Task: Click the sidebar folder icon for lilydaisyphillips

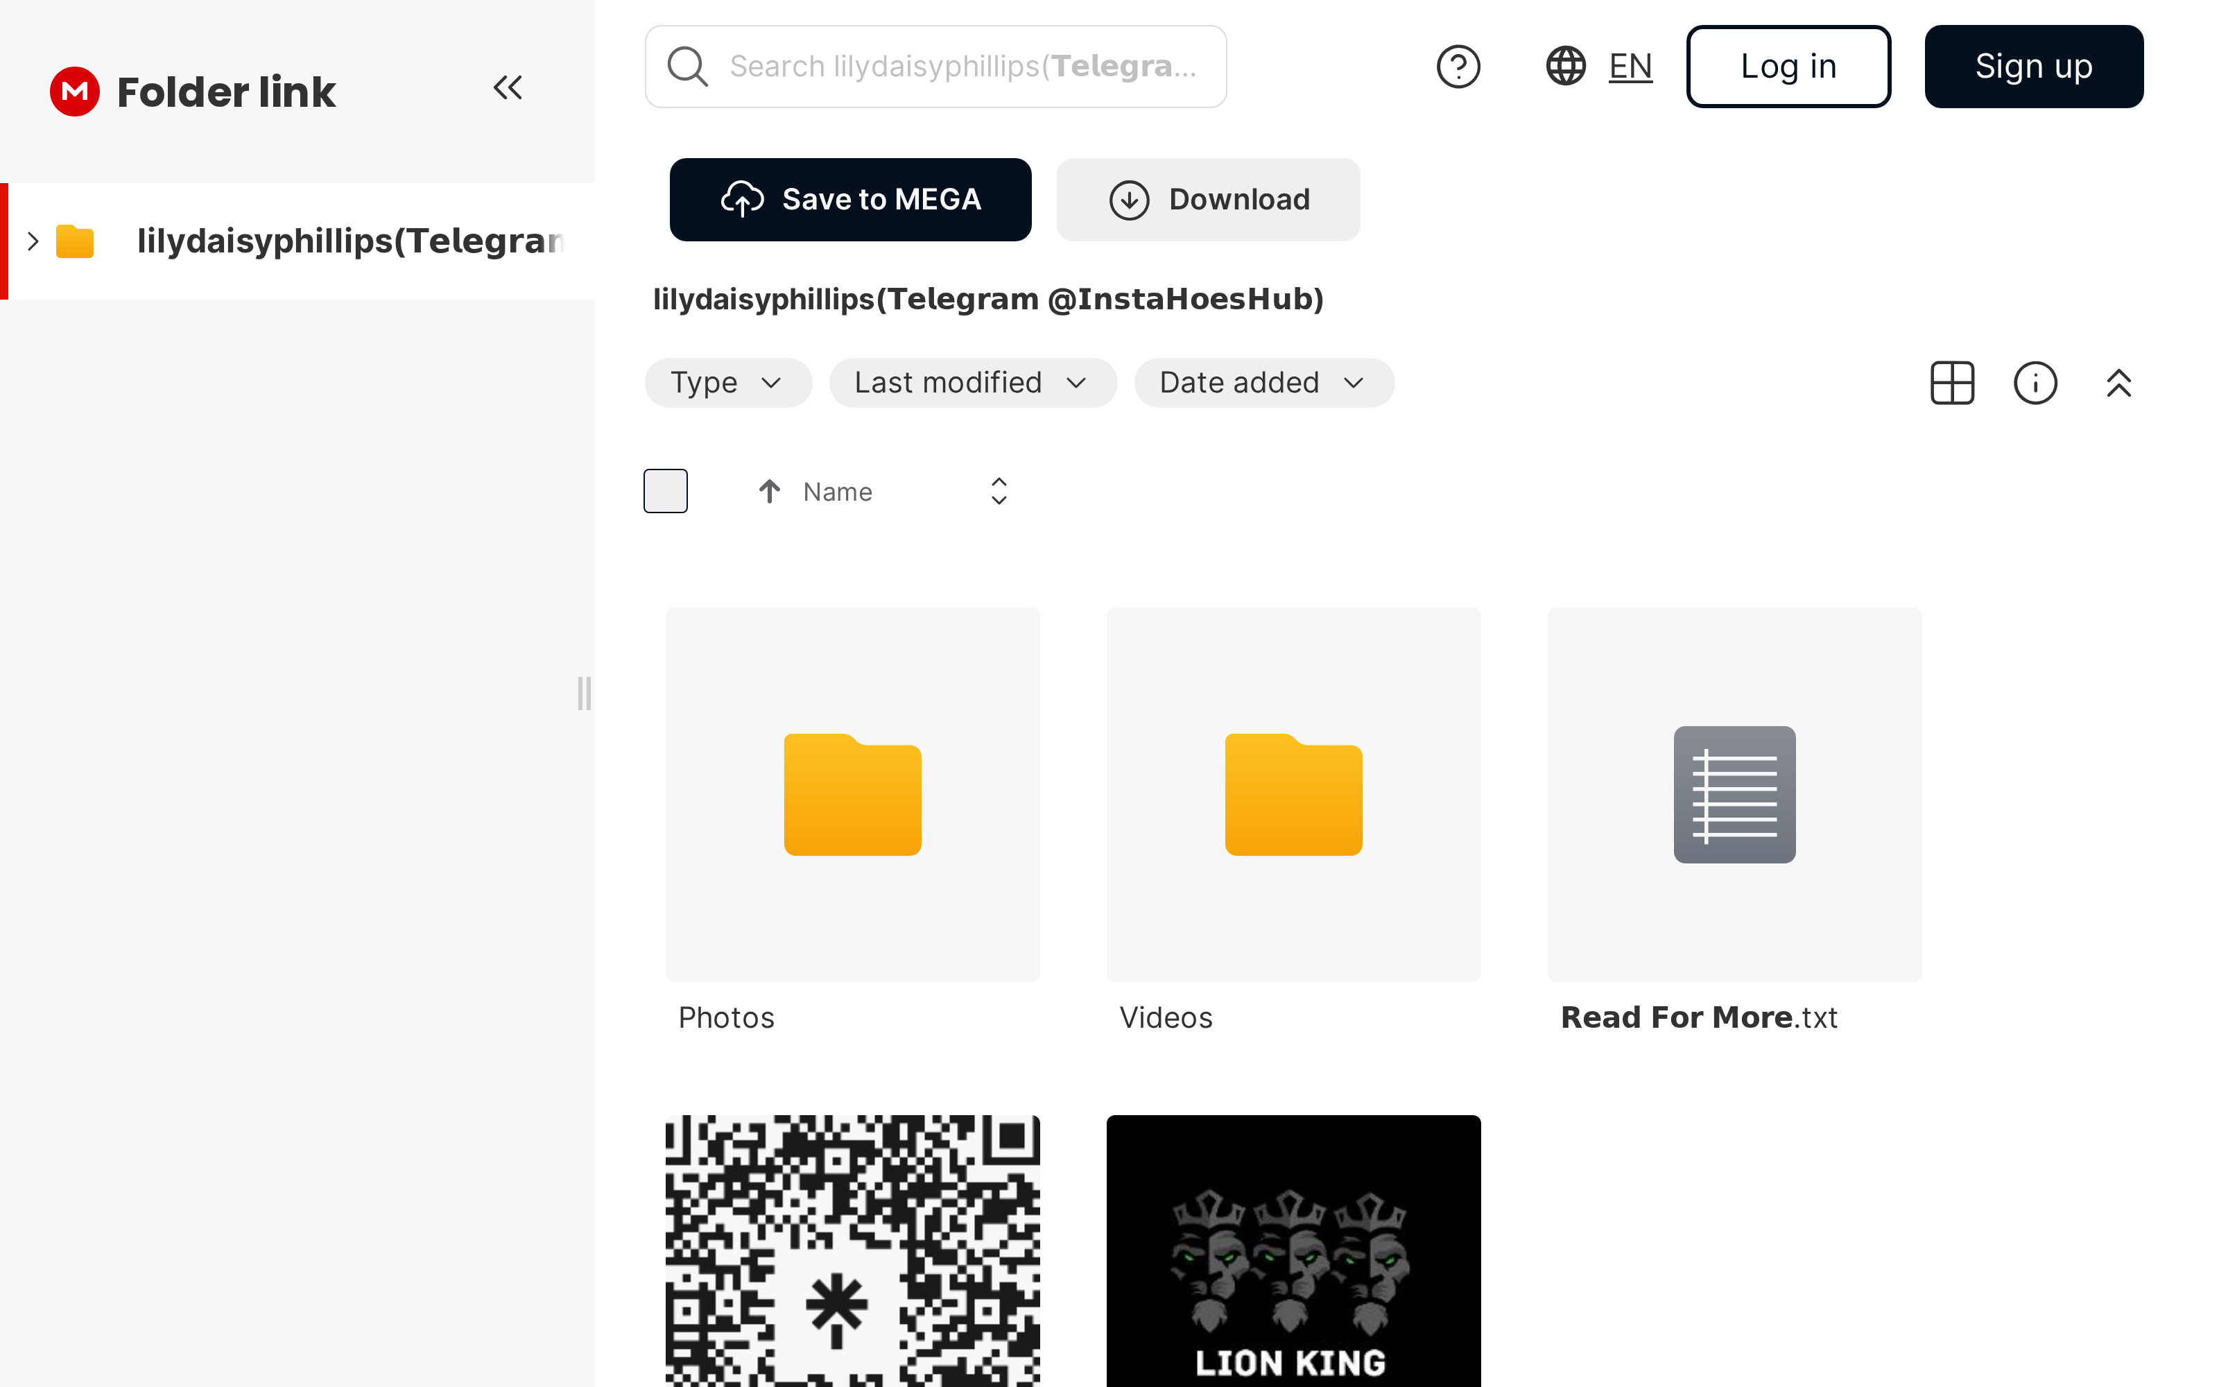Action: 75,241
